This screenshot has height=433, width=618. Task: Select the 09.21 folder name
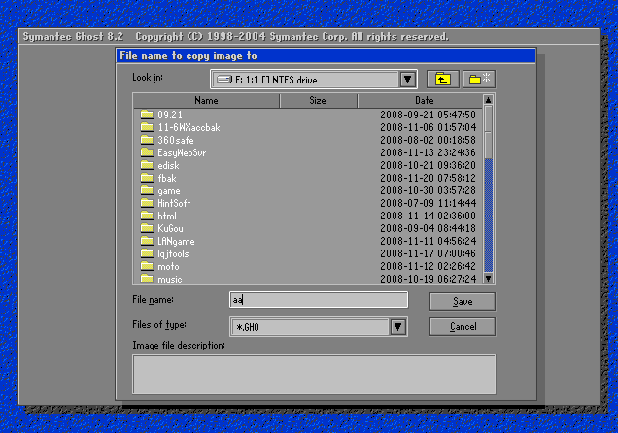(170, 115)
